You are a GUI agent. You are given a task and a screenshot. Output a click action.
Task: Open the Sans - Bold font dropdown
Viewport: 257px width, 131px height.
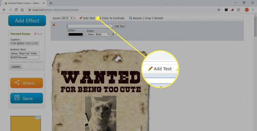99,34
